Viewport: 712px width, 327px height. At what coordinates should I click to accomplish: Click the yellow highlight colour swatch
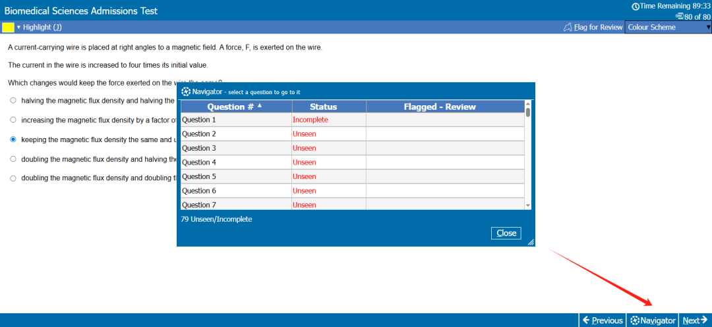[8, 27]
